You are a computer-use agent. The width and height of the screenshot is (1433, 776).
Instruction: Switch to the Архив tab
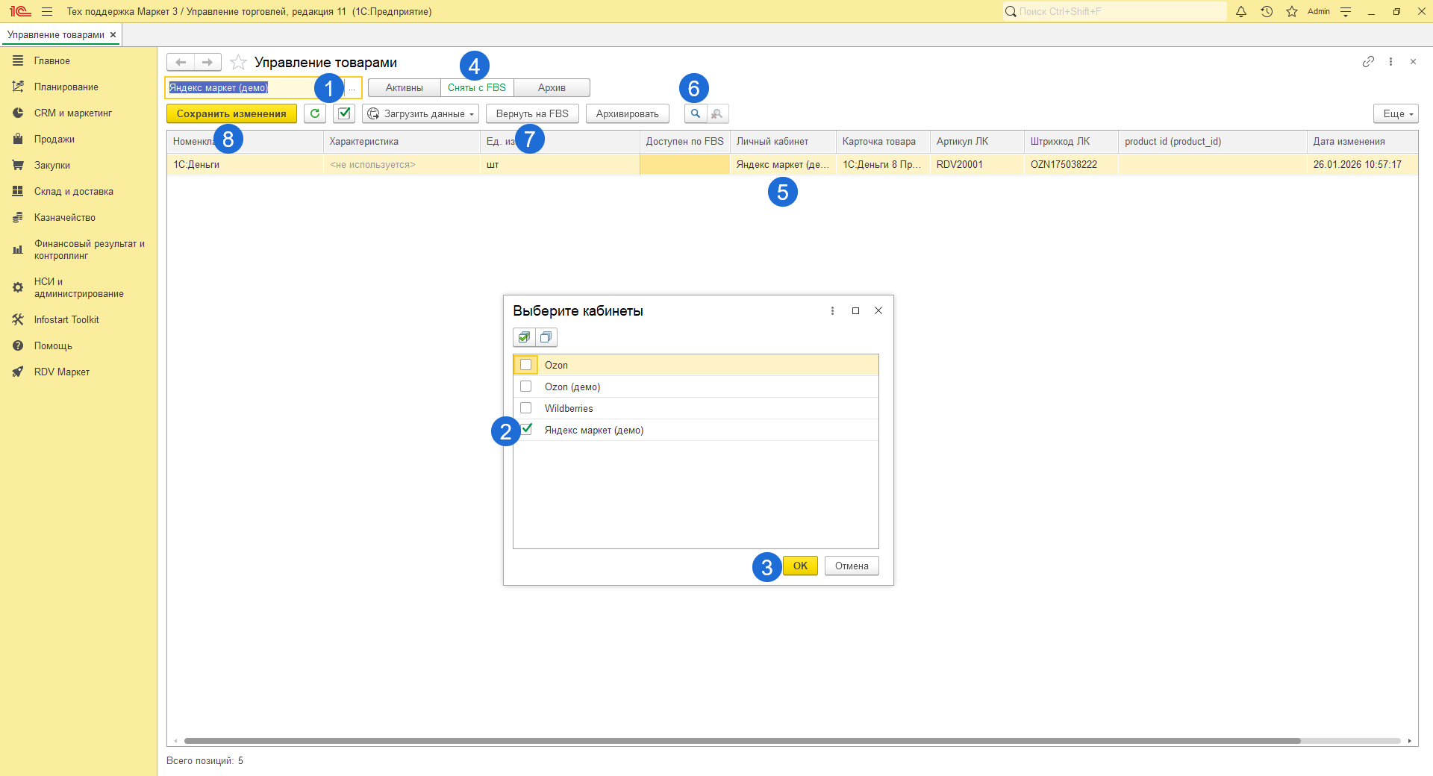(552, 88)
